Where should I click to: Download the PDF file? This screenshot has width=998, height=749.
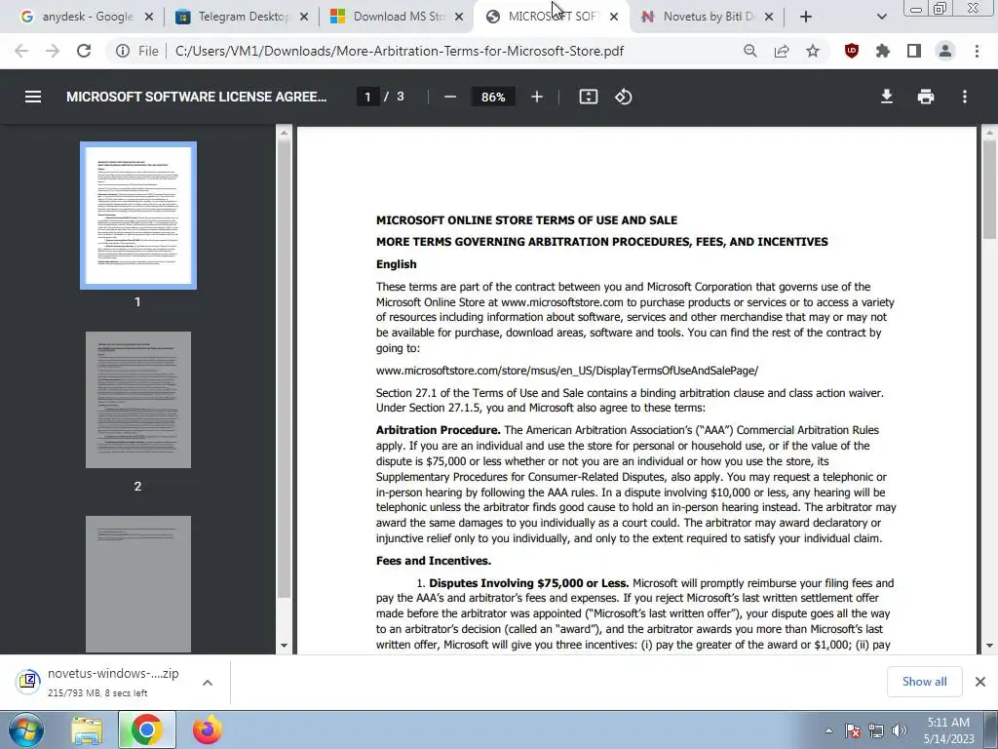tap(887, 97)
